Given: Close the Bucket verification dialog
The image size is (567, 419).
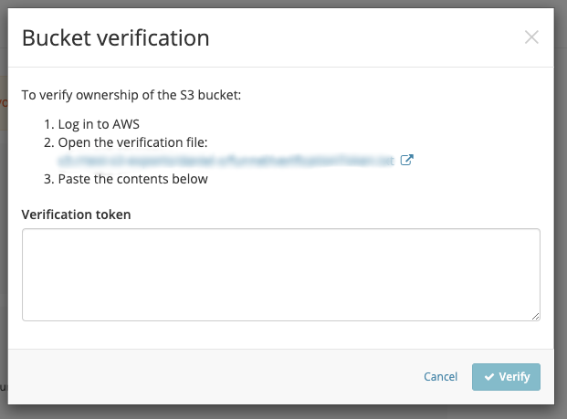Looking at the screenshot, I should (x=531, y=37).
